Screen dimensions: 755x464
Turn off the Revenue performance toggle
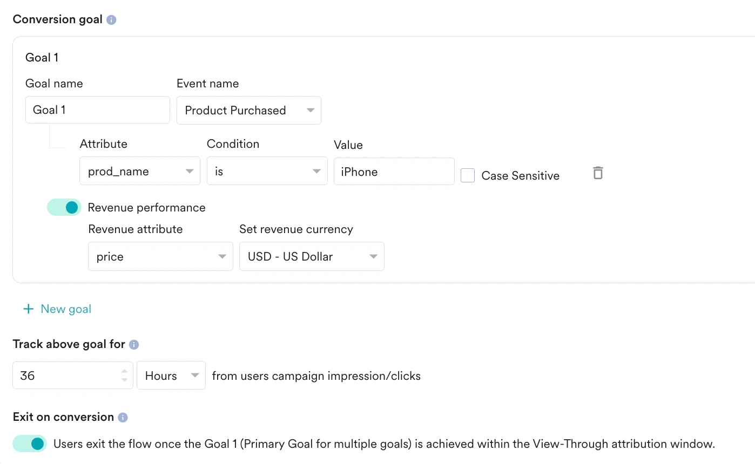pyautogui.click(x=64, y=207)
